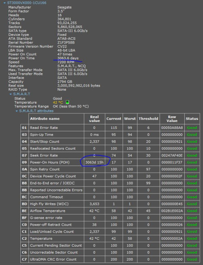Click the green temperature indicator icon
This screenshot has height=265, width=203.
click(x=67, y=102)
